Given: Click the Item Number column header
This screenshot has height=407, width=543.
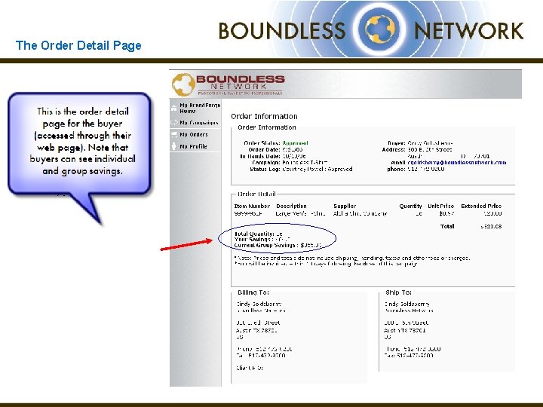Looking at the screenshot, I should [x=252, y=206].
